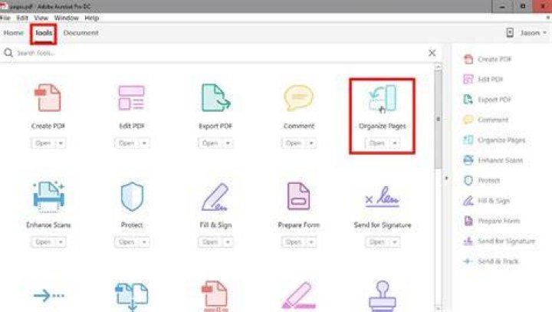This screenshot has width=552, height=312.
Task: Click Open button under Fill & Sign
Action: [211, 242]
